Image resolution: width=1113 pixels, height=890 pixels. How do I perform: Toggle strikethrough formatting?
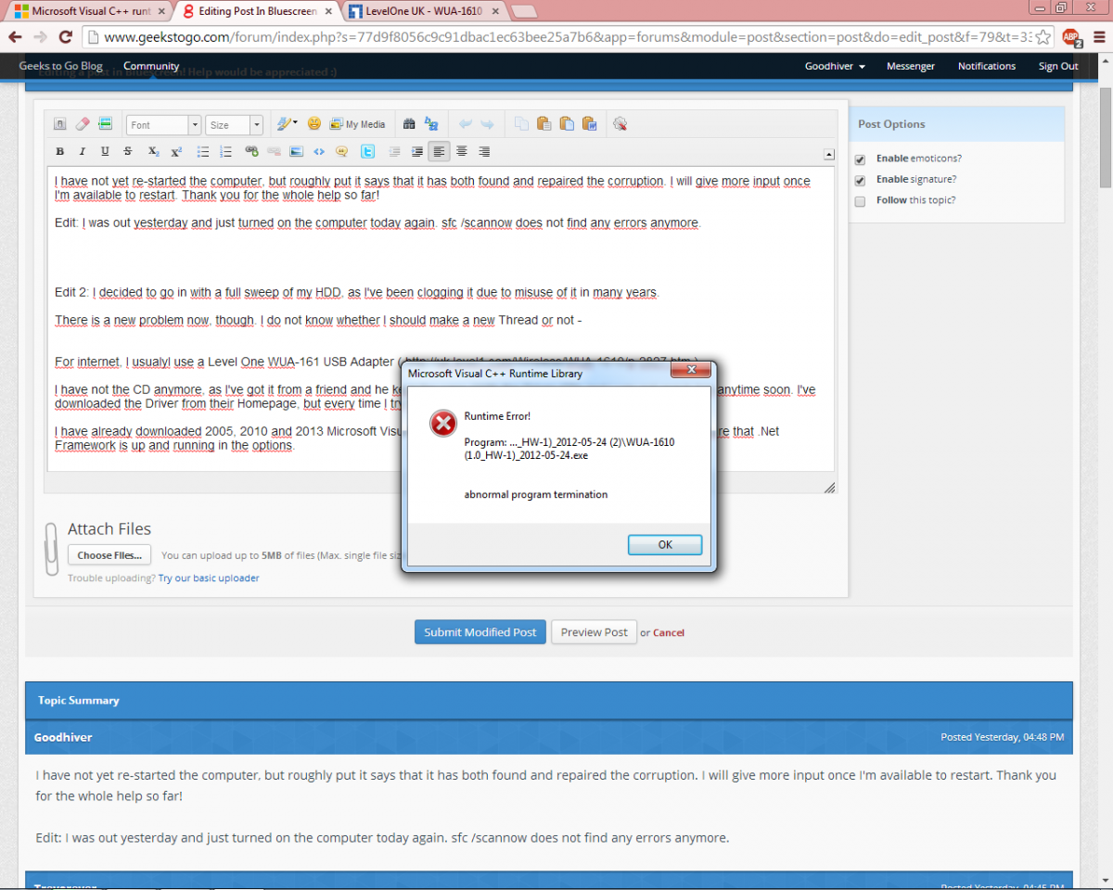(127, 151)
